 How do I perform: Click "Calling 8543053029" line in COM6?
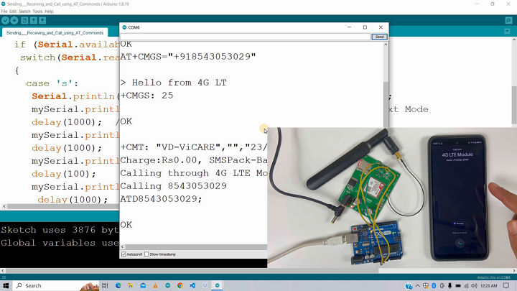click(174, 186)
